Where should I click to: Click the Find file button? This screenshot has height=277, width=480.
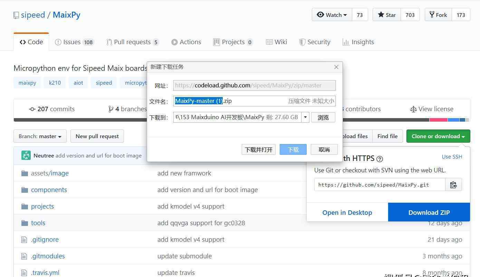(x=387, y=136)
